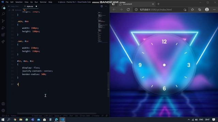Click the Edge address bar URL
Viewport: 218px width, 122px height.
[x=156, y=9]
